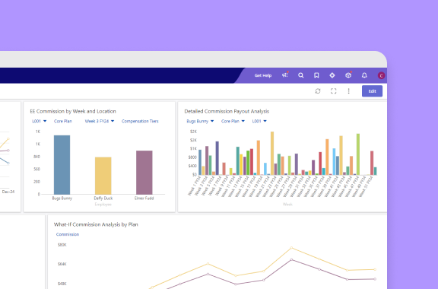Click the diamond navigation icon
The width and height of the screenshot is (438, 289).
pyautogui.click(x=332, y=75)
